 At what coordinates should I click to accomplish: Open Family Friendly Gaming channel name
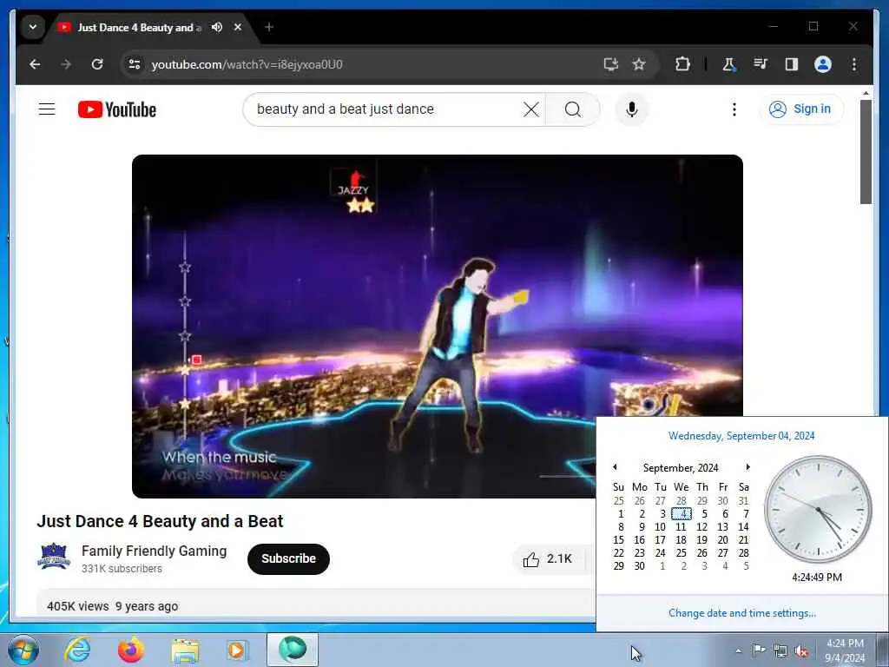(155, 551)
